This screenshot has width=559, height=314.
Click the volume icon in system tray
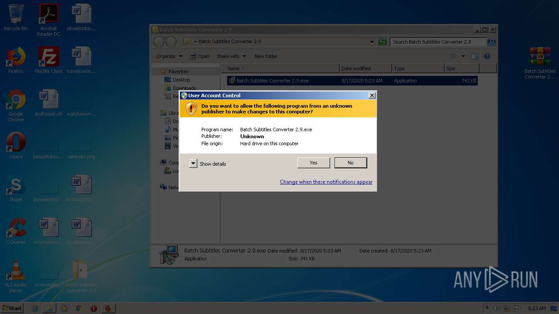click(x=497, y=308)
